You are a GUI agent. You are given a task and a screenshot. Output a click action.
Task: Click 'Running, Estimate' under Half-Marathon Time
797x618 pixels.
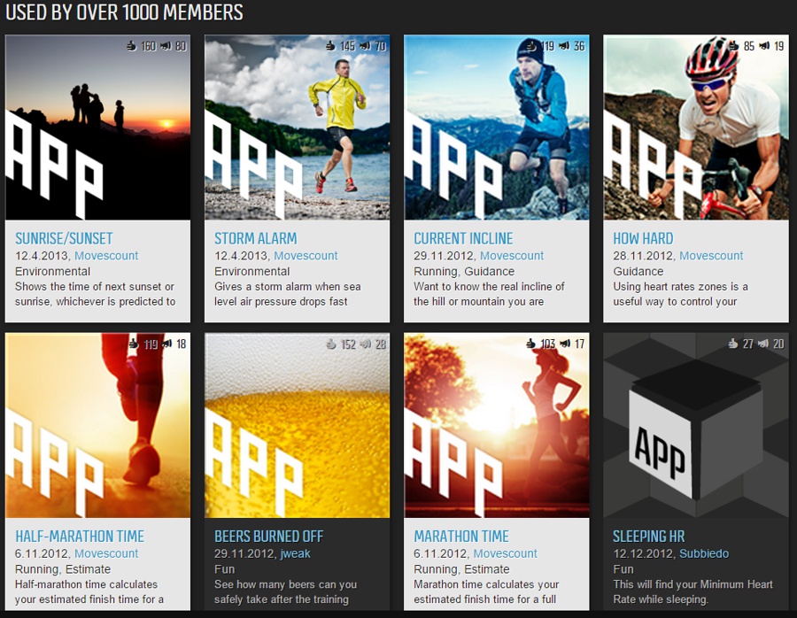[63, 569]
